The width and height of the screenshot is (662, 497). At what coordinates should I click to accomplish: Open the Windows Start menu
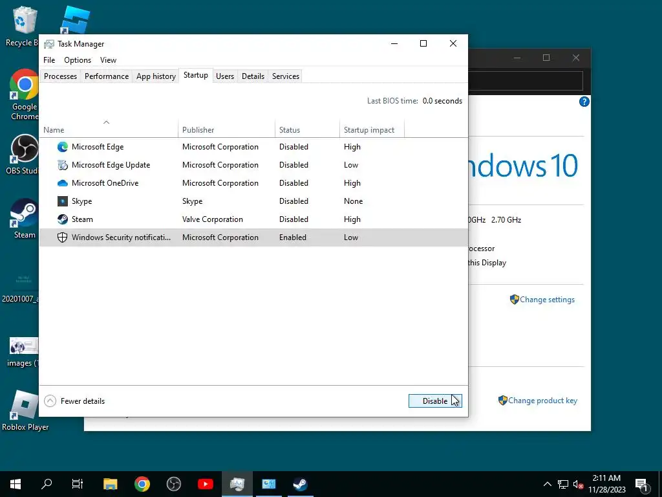pyautogui.click(x=16, y=484)
